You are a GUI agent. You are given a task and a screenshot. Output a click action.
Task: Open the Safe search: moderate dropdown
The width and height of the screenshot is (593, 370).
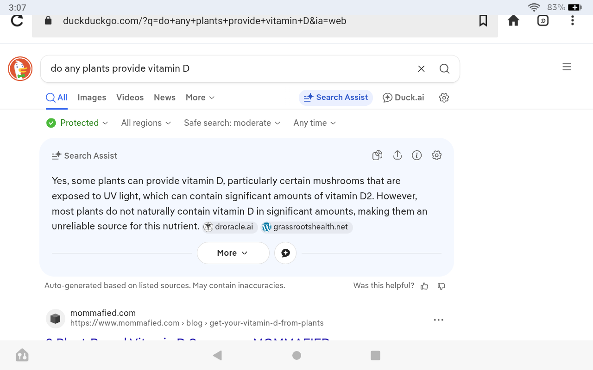coord(232,123)
